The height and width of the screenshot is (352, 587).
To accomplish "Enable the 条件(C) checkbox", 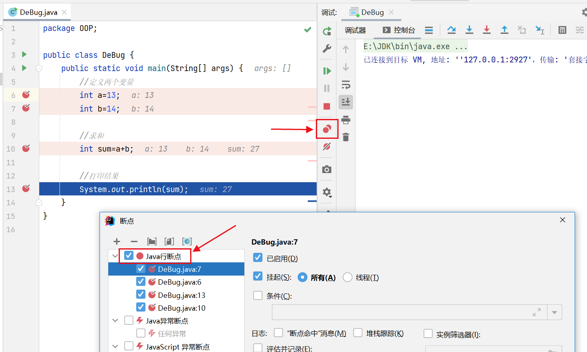I will click(x=258, y=295).
